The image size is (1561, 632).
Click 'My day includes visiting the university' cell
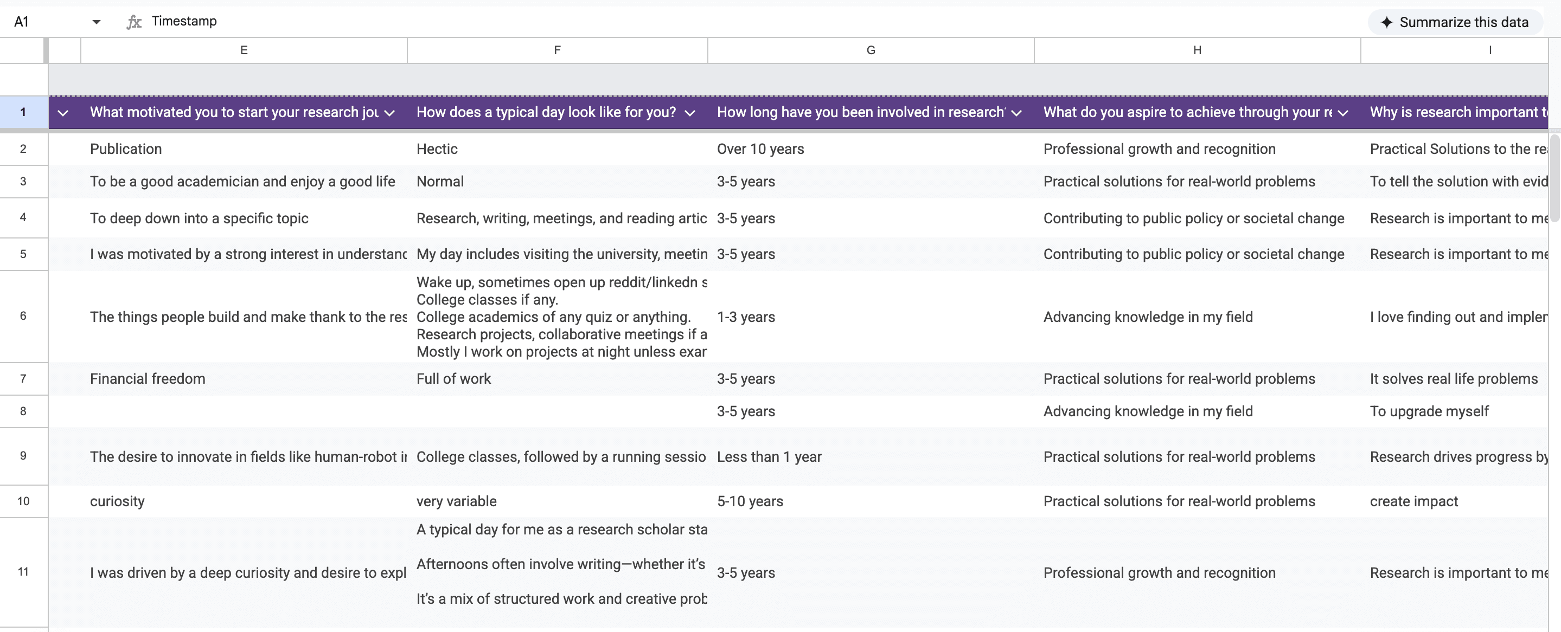557,254
